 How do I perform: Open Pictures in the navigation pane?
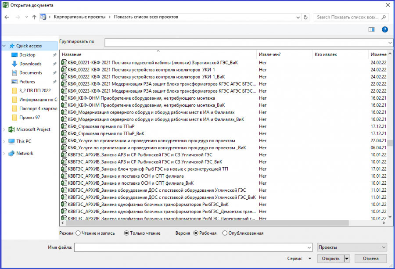[27, 82]
